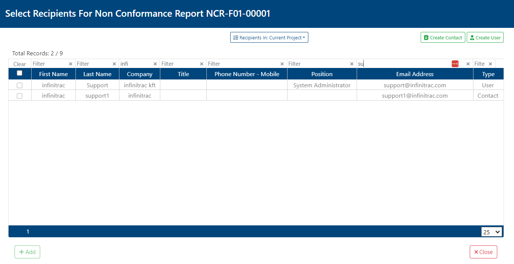Toggle the select-all checkbox in header
Viewport: 514px width, 264px height.
pyautogui.click(x=19, y=73)
